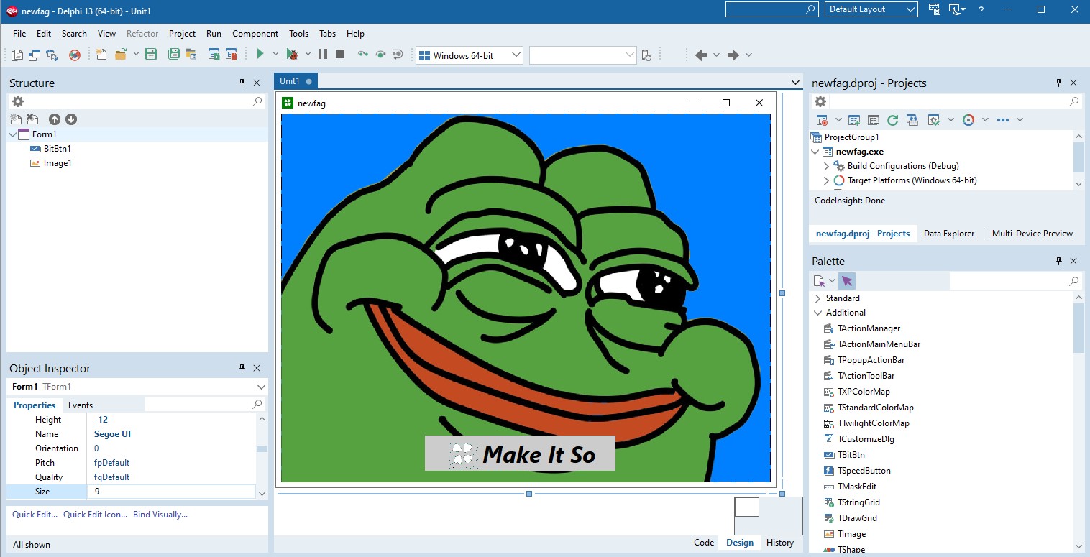Select BitBtn1 in the Structure tree
The width and height of the screenshot is (1090, 557).
click(58, 149)
